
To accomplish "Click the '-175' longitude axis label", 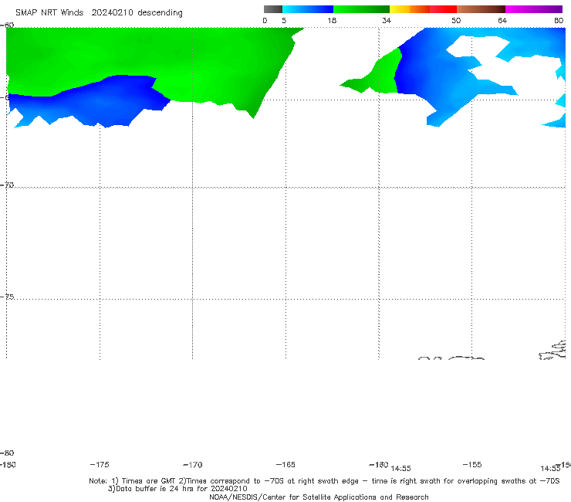I will (x=100, y=464).
